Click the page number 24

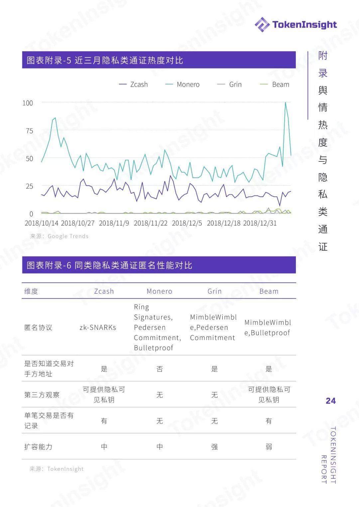pos(331,401)
